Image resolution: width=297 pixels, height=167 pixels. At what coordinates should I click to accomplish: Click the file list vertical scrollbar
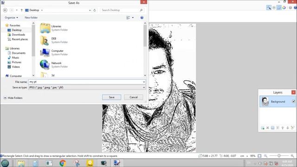(145, 36)
